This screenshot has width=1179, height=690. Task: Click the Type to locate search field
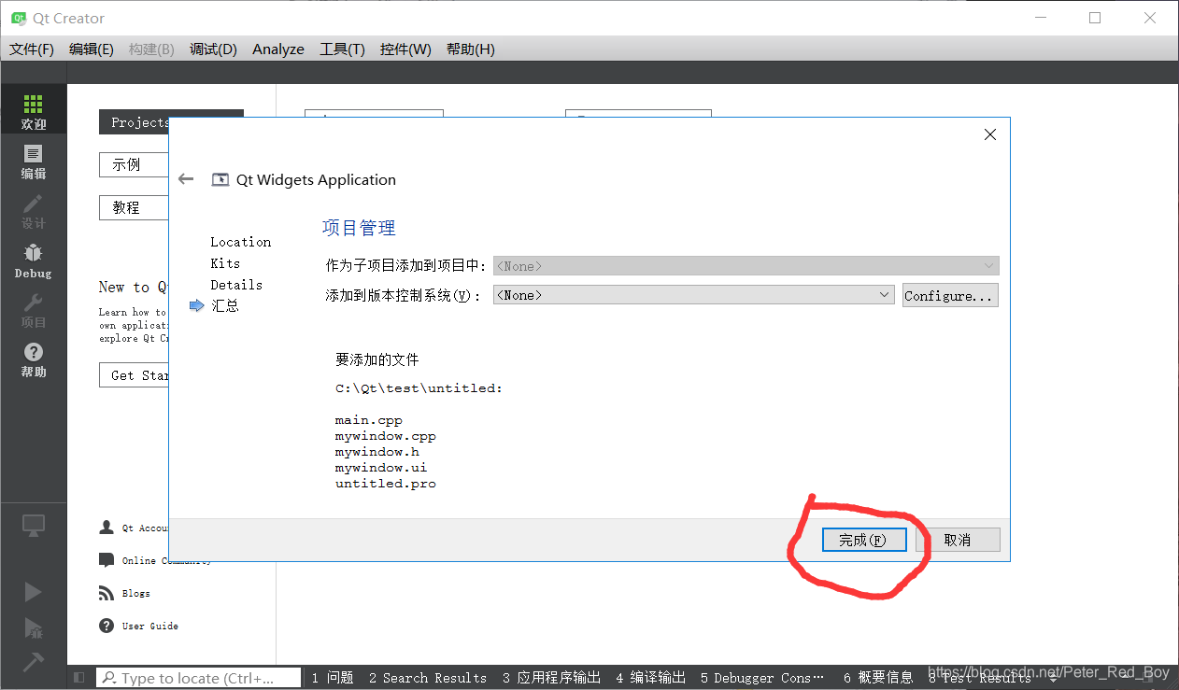click(198, 678)
